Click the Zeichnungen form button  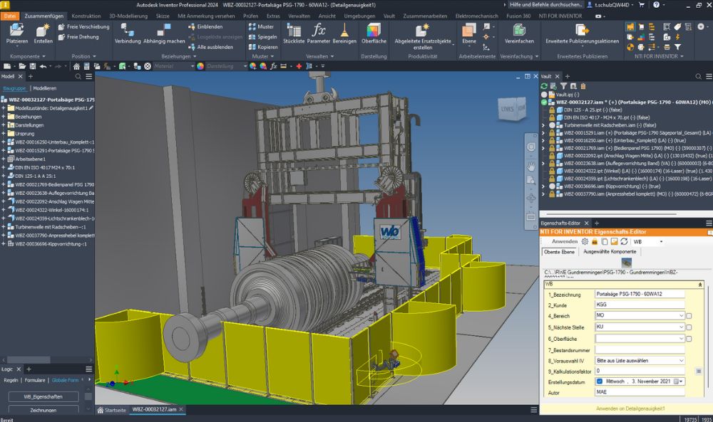pyautogui.click(x=43, y=410)
